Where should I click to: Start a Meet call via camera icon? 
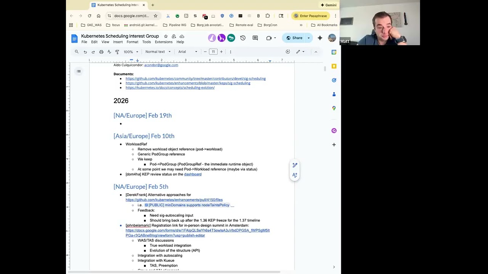[269, 38]
